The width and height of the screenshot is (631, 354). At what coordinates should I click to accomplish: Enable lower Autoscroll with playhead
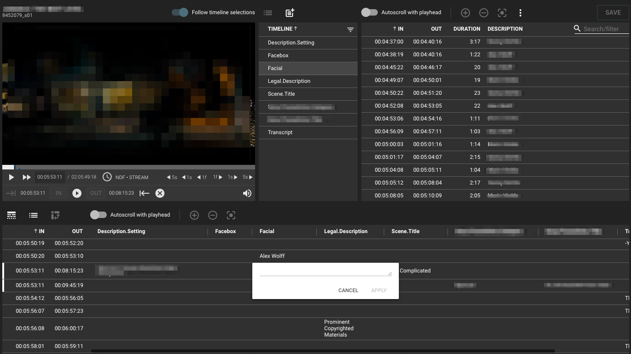(x=98, y=215)
